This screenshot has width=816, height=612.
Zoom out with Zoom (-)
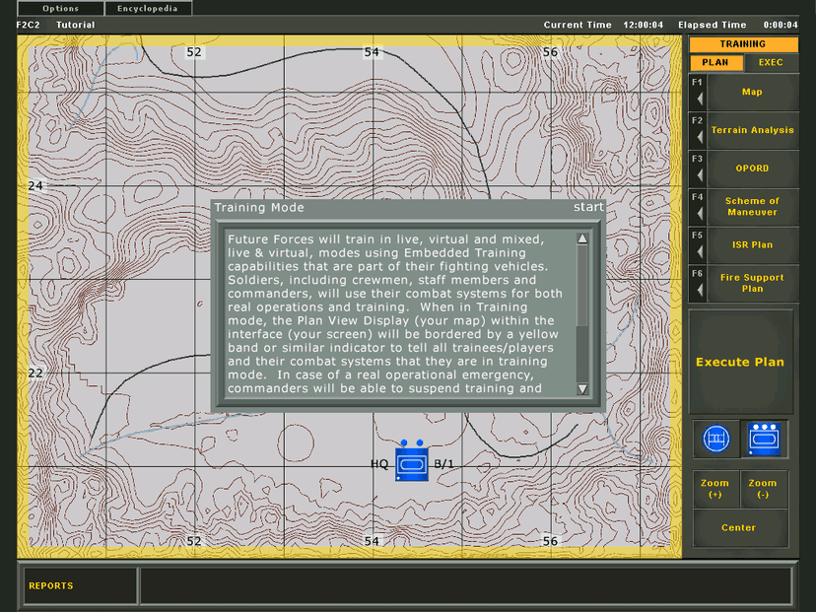coord(763,489)
